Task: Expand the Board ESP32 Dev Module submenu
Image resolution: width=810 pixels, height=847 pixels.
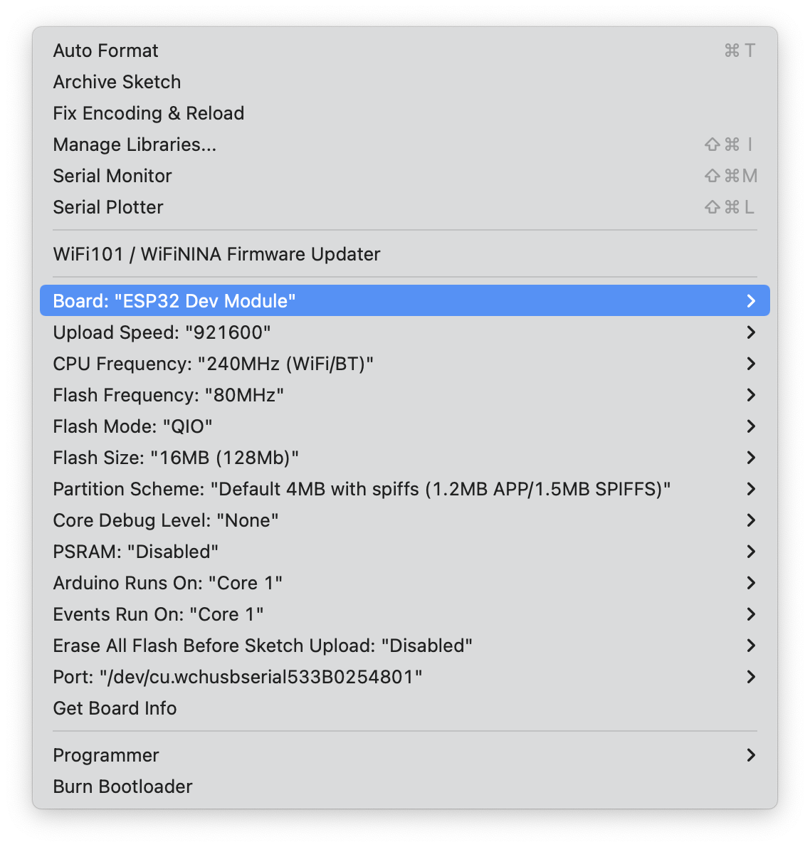Action: point(174,301)
